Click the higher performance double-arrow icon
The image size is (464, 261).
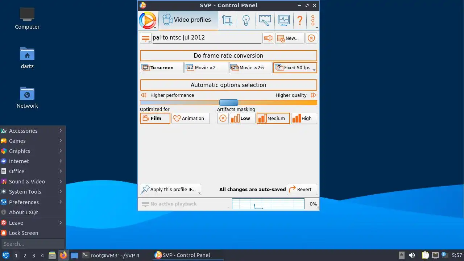[144, 95]
